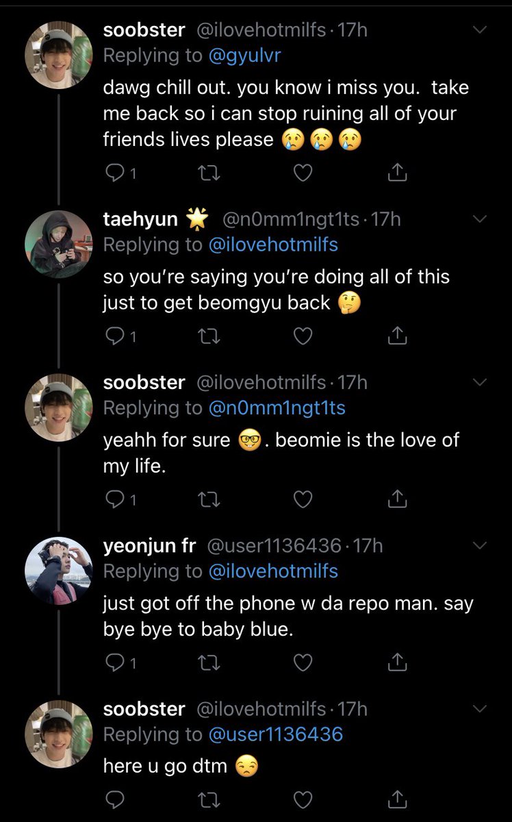Share the 'here u go dtm' tweet

pos(397,799)
